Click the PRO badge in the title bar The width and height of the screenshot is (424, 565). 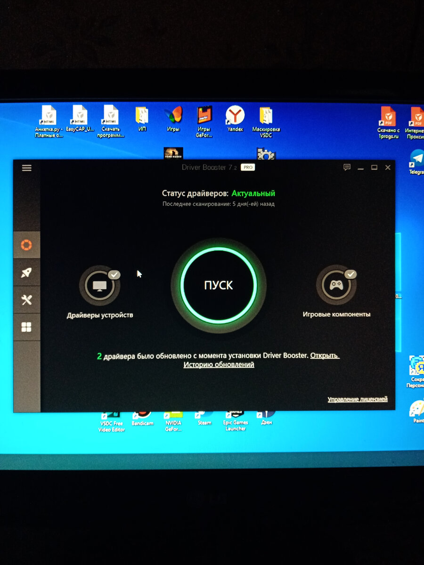[247, 167]
